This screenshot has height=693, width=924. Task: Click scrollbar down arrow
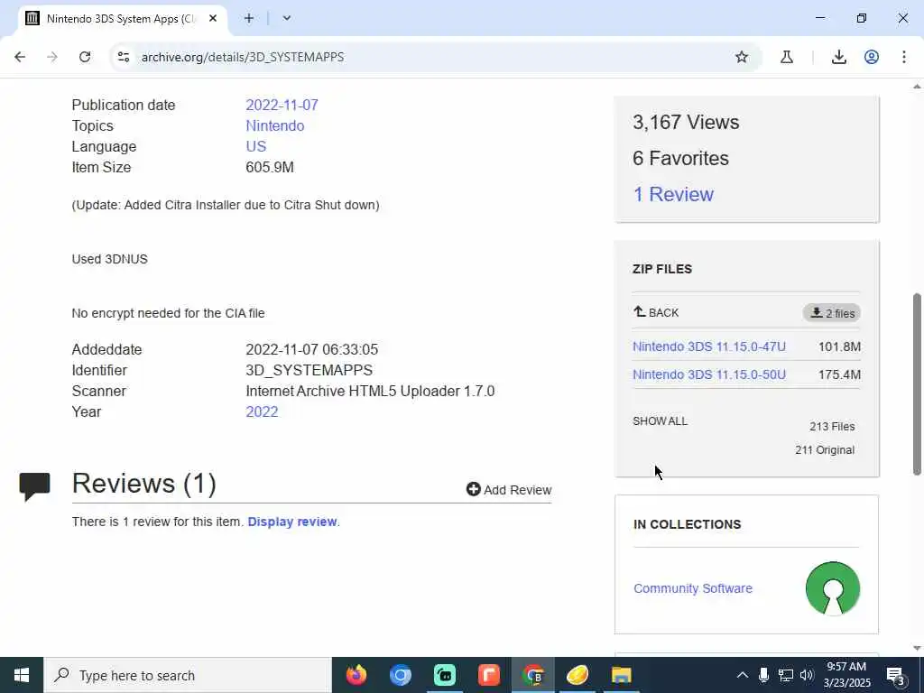tap(917, 648)
